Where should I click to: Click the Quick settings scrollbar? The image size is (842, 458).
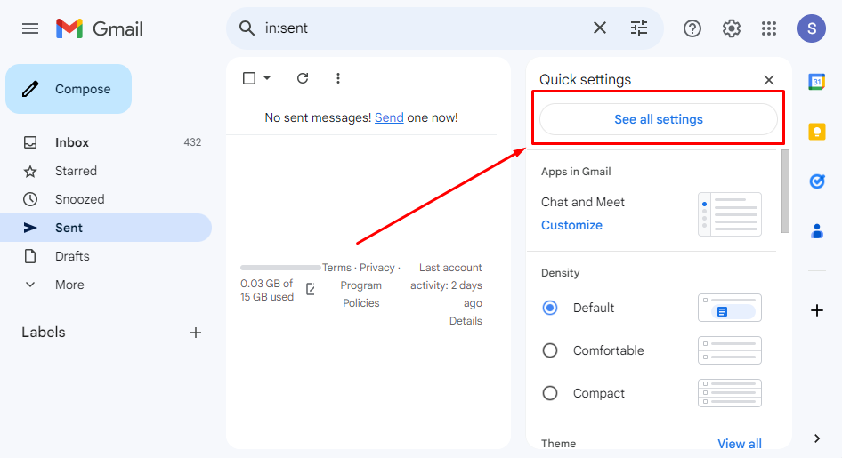point(785,191)
